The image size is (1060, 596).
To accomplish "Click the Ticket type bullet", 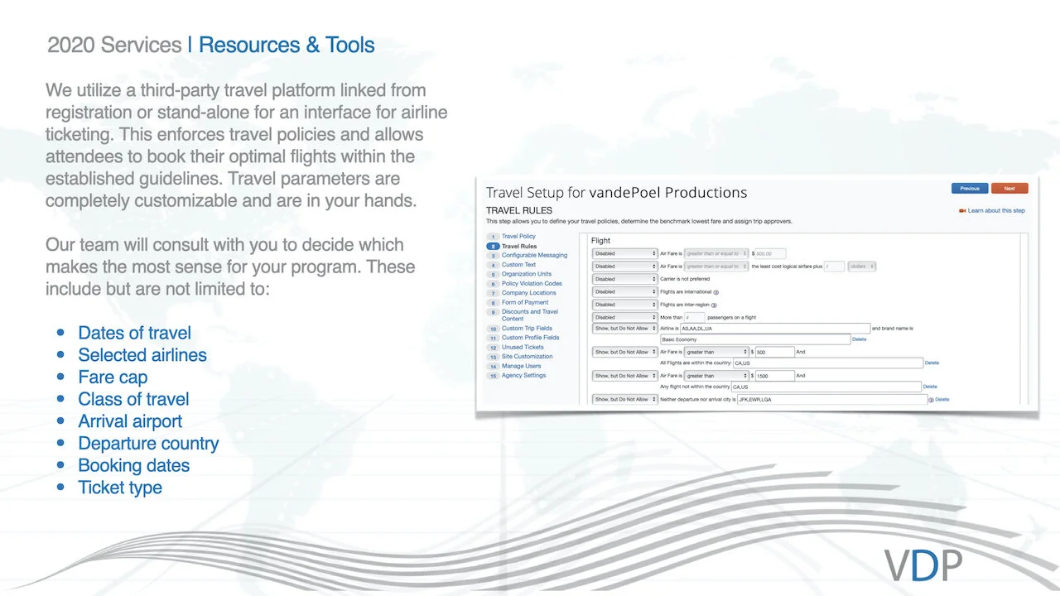I will 120,488.
